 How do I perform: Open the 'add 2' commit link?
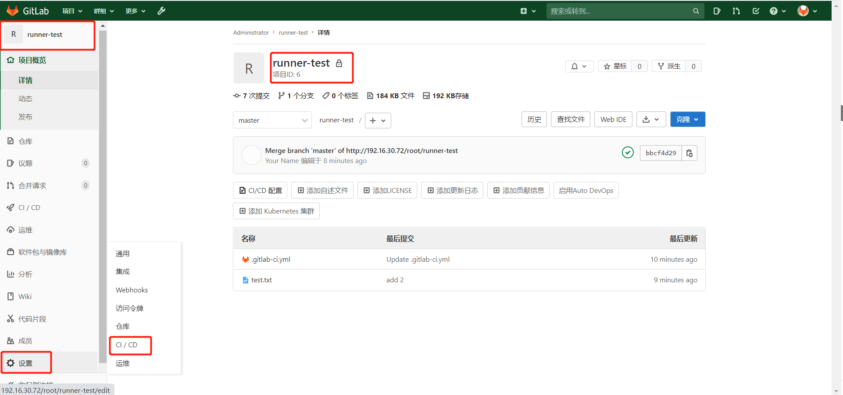395,280
